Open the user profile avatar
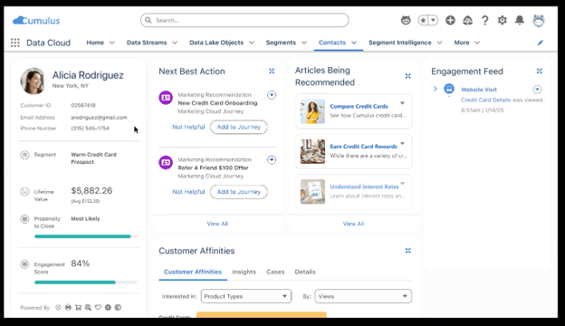Viewport: 565px width, 326px height. click(x=539, y=21)
